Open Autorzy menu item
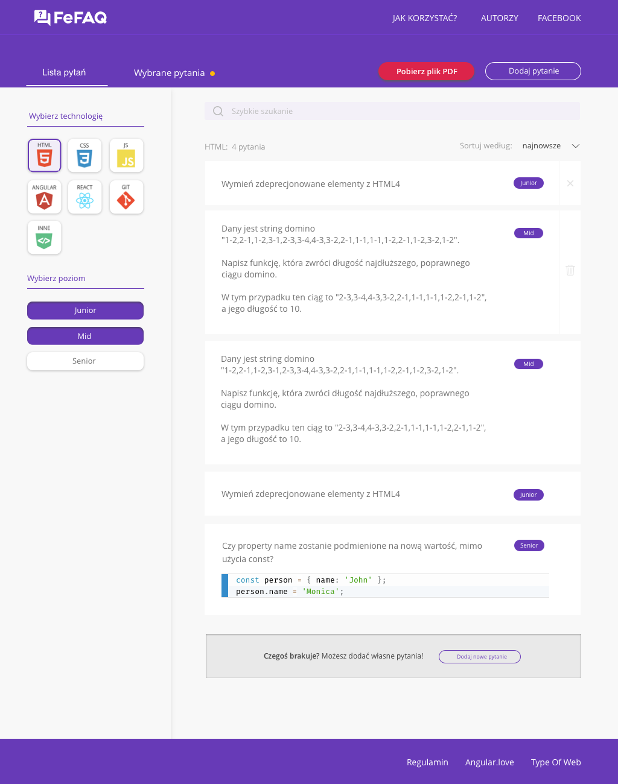Image resolution: width=618 pixels, height=784 pixels. [500, 18]
